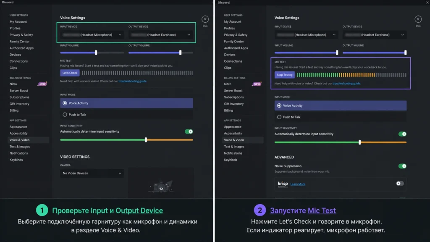Screen dimensions: 430x242
Task: Open Notifications in left window sidebar
Action: click(18, 153)
